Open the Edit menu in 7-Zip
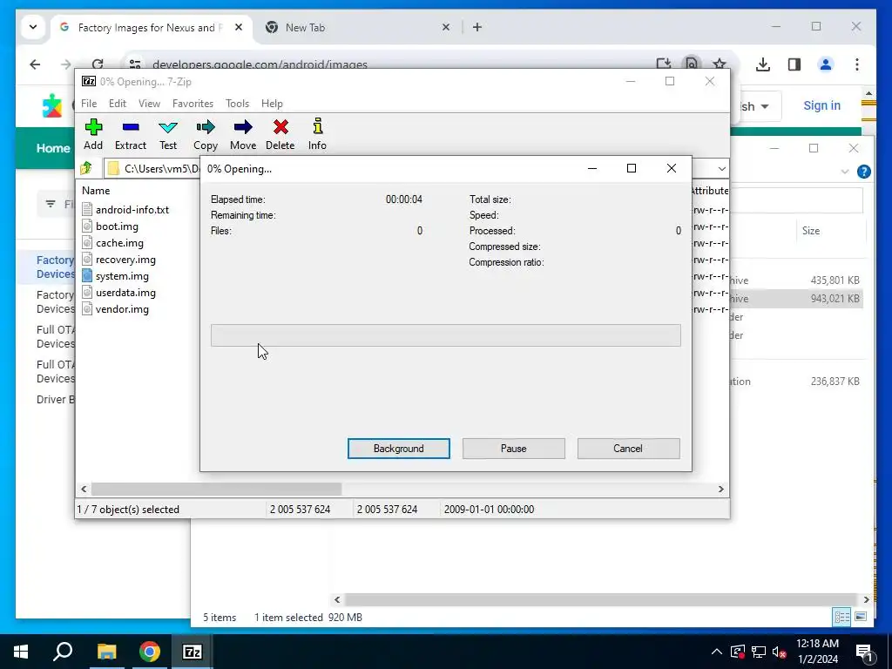Image resolution: width=892 pixels, height=669 pixels. (118, 104)
